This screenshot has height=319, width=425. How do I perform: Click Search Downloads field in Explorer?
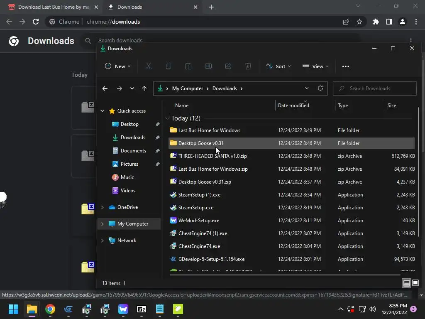click(x=375, y=88)
